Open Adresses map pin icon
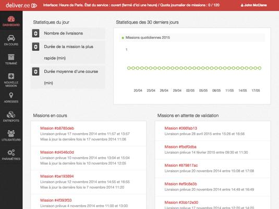This screenshot has height=209, width=279. click(11, 96)
